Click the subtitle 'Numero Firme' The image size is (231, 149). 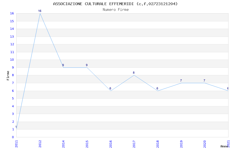(x=116, y=9)
